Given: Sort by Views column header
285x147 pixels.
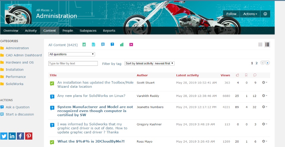Looking at the screenshot, I should pos(225,75).
